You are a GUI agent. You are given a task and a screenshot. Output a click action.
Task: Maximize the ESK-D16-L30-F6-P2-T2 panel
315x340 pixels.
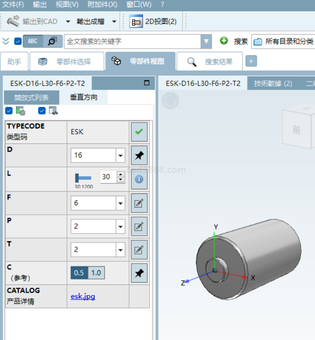tap(147, 83)
